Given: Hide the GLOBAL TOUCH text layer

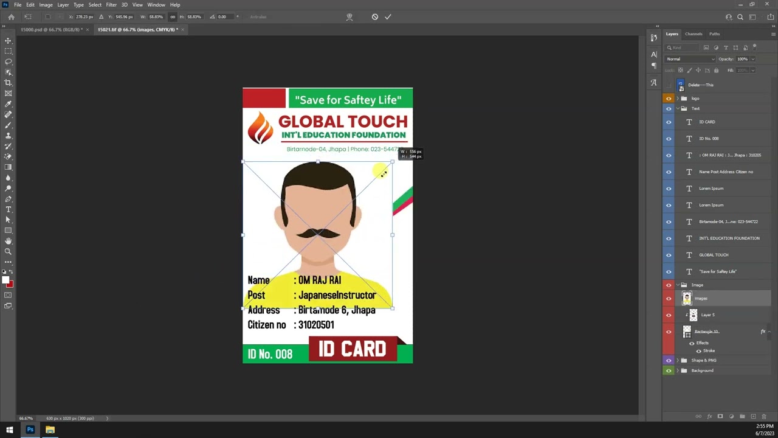Looking at the screenshot, I should [x=669, y=255].
